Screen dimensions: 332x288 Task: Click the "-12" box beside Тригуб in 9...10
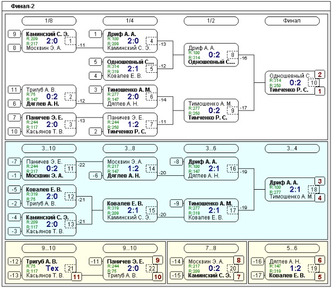coord(14,261)
